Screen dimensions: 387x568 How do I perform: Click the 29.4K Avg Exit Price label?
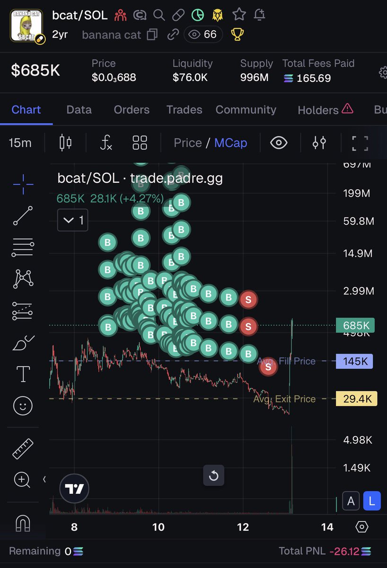(x=357, y=399)
